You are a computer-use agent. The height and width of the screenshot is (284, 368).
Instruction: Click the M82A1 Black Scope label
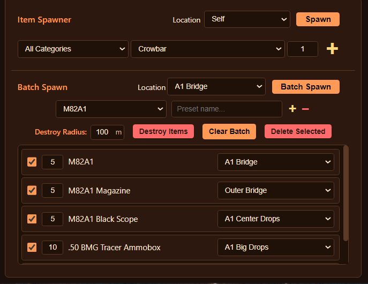tap(103, 219)
